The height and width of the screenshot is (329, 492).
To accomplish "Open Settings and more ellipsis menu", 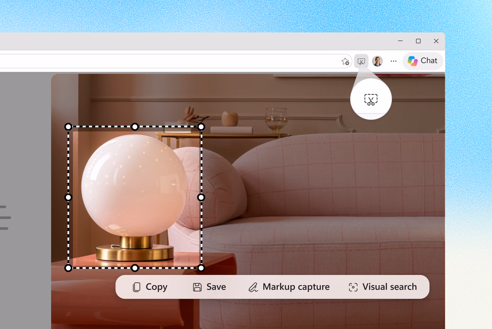I will (x=393, y=61).
